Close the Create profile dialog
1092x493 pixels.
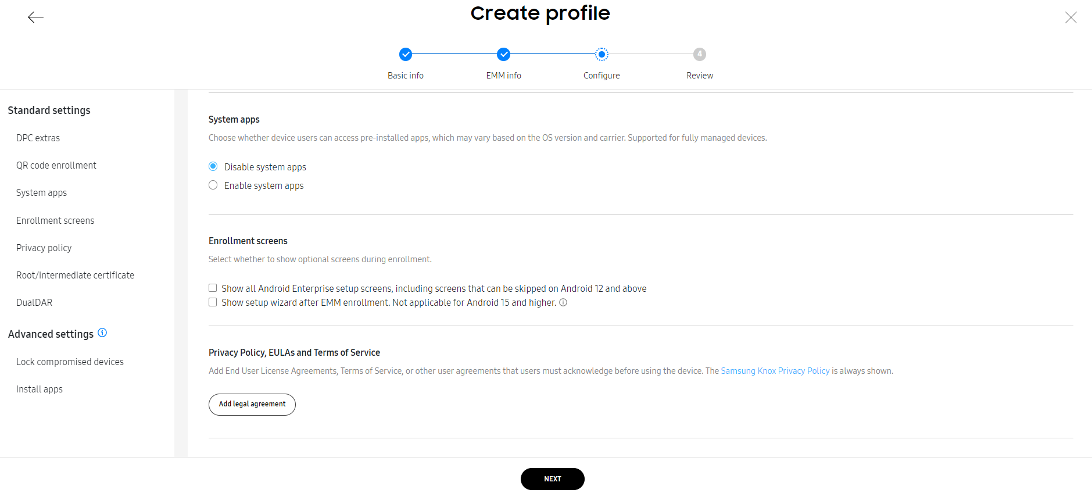point(1070,17)
